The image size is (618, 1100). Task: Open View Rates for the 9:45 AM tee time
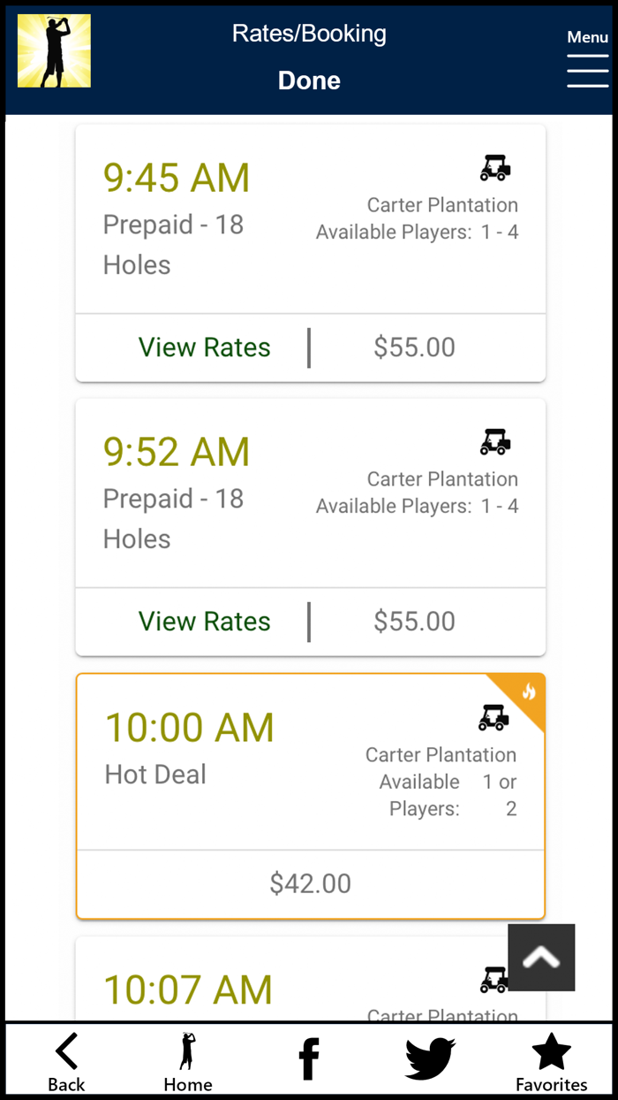click(204, 348)
